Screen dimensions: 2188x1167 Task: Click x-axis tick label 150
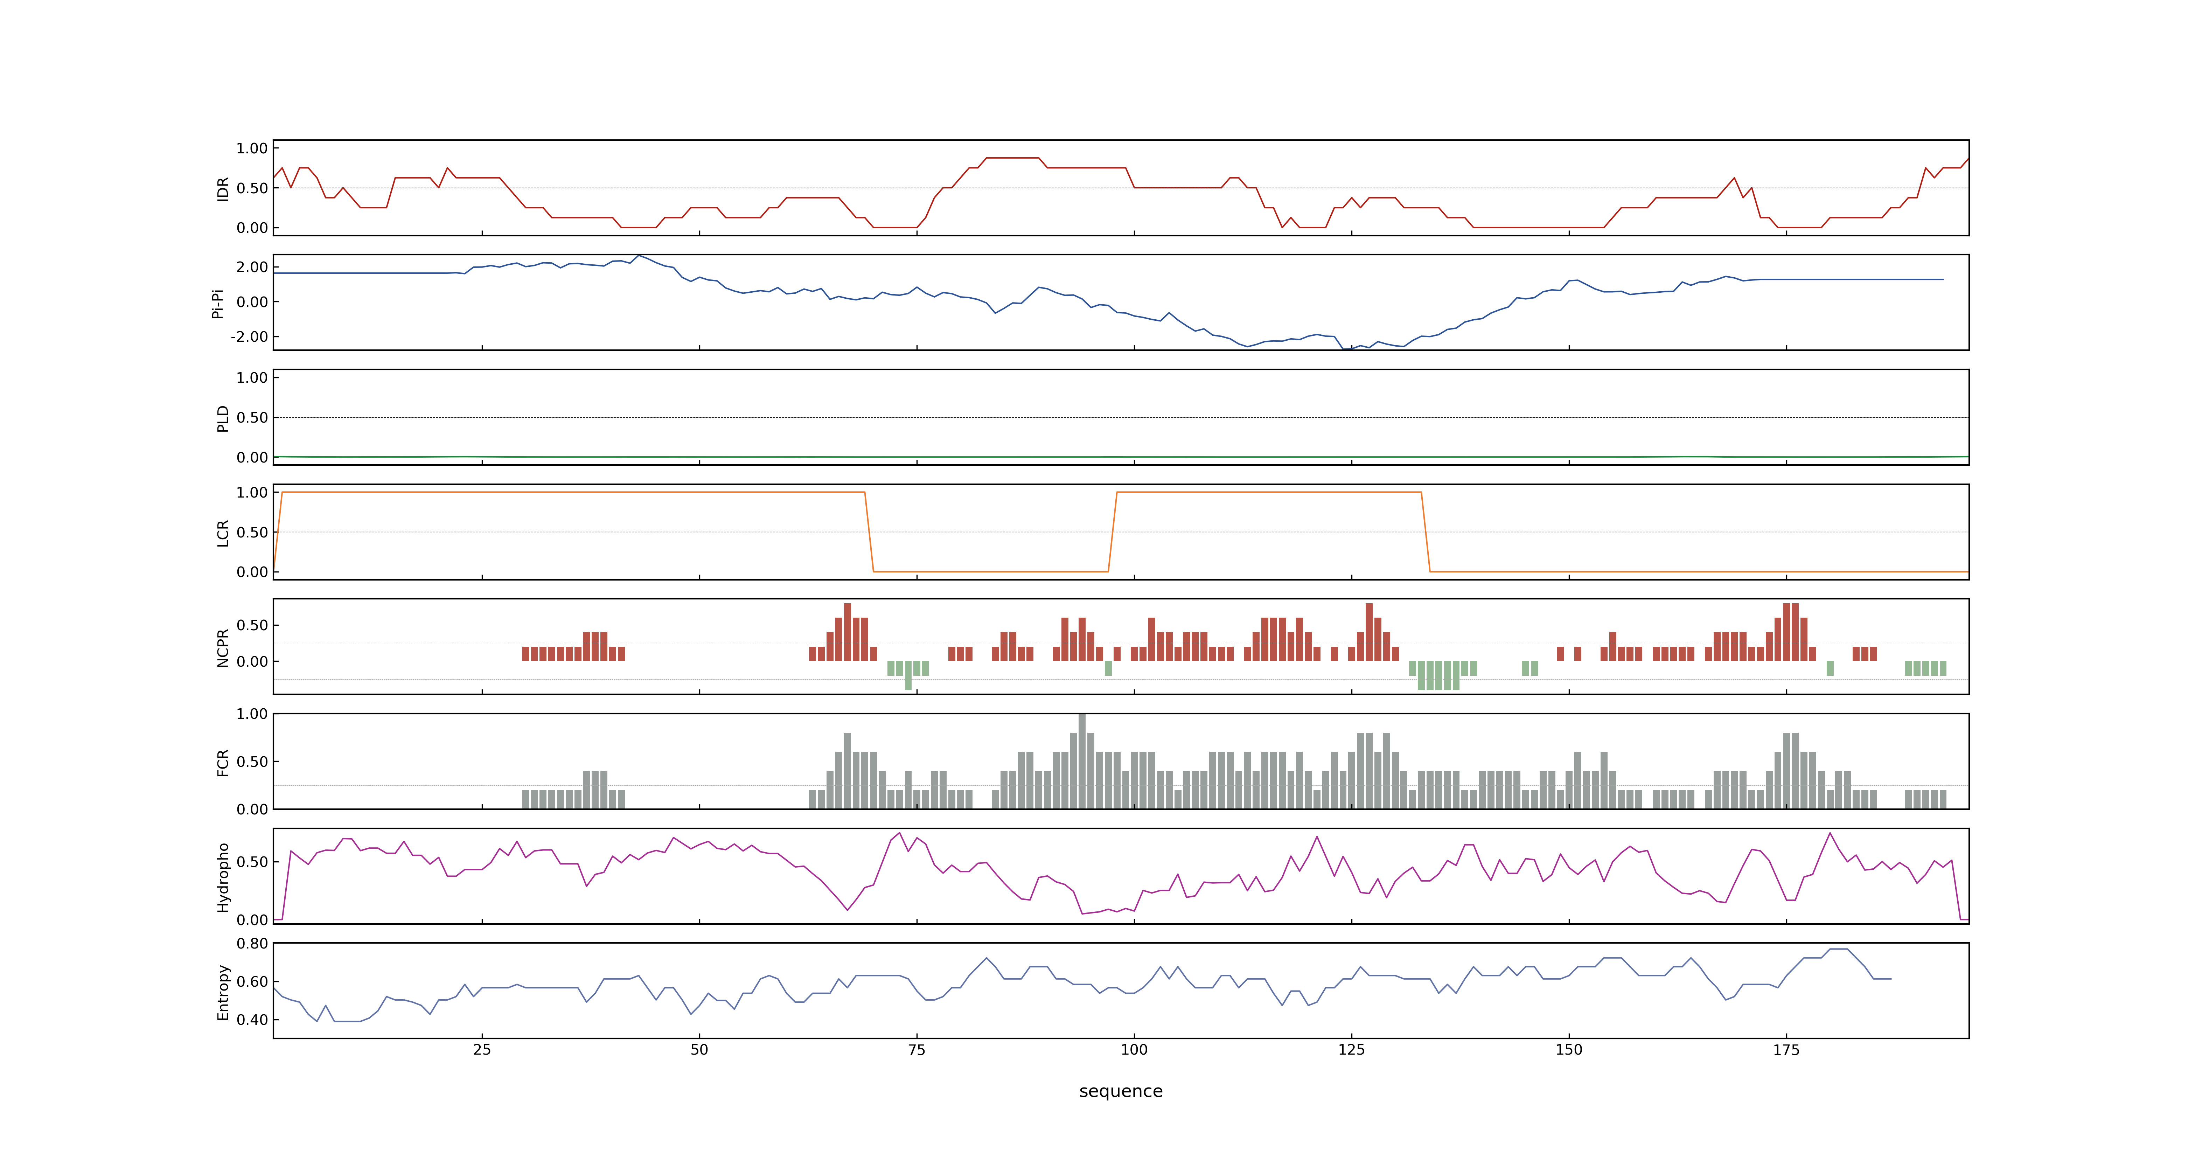(x=1569, y=1050)
